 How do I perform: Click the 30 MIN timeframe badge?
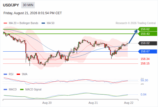28,5
